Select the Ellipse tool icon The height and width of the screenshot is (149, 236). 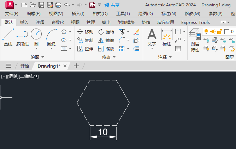(x=64, y=40)
